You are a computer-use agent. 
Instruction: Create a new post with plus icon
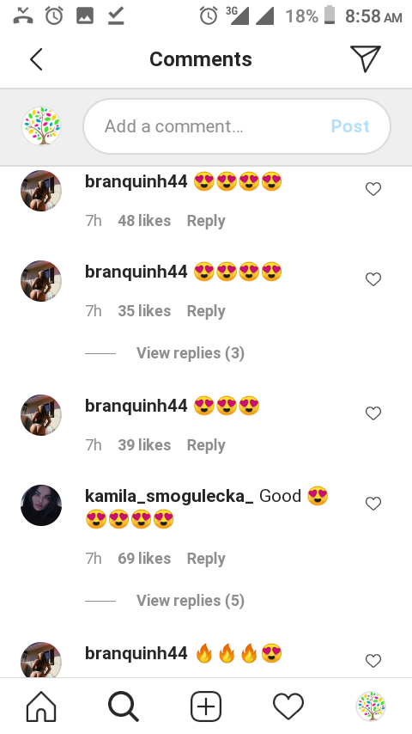pyautogui.click(x=206, y=706)
